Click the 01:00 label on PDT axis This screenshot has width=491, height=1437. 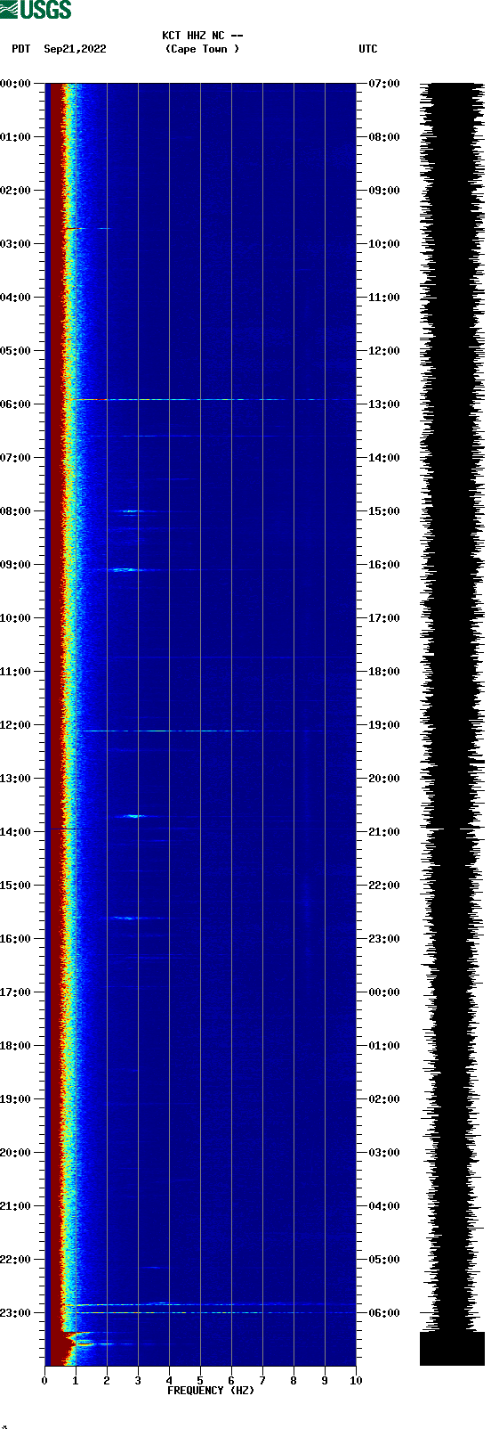tap(16, 137)
